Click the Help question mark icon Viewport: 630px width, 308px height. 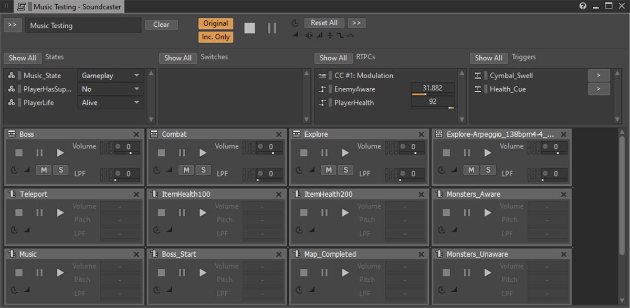[x=583, y=6]
